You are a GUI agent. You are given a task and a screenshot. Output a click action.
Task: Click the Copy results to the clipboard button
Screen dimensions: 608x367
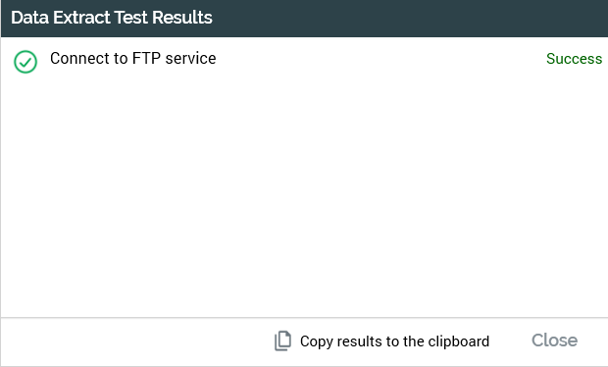coord(381,341)
